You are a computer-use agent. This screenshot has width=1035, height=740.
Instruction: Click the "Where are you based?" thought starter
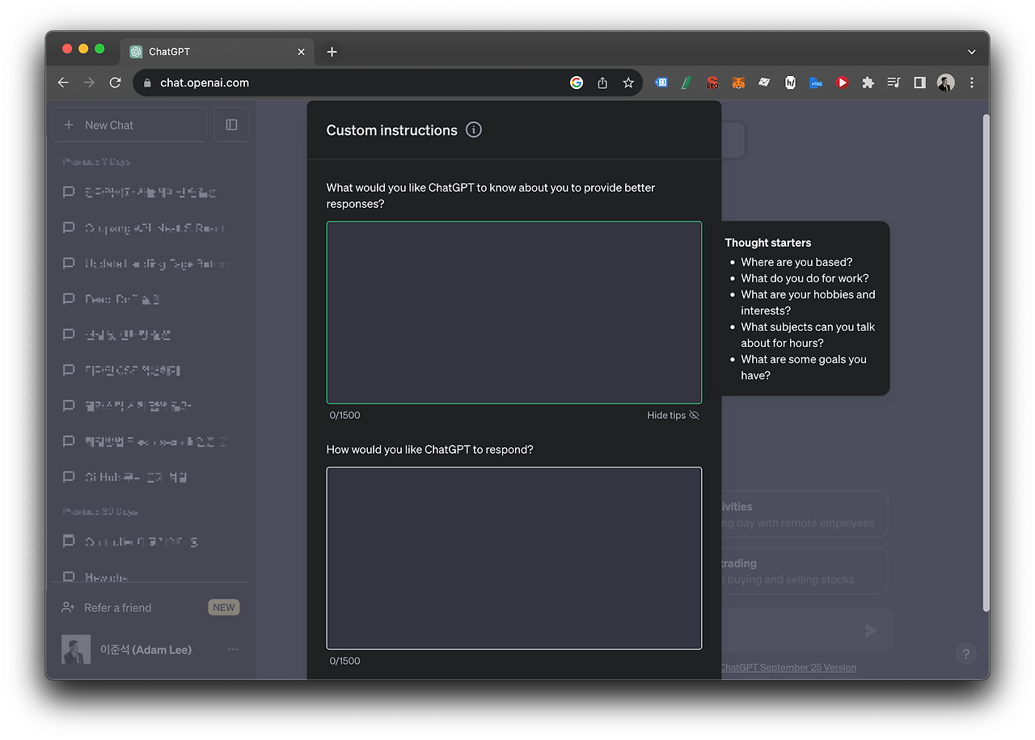(x=796, y=262)
